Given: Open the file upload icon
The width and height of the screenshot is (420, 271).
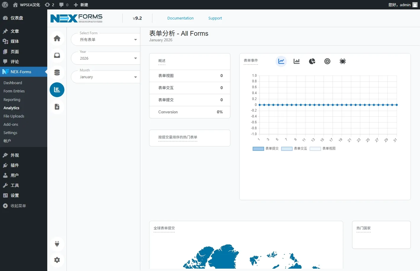Looking at the screenshot, I should 57,107.
